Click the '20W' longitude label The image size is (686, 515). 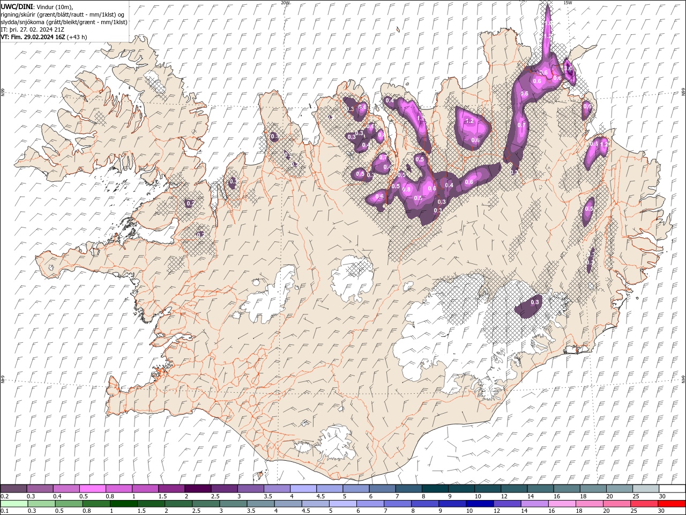[285, 3]
